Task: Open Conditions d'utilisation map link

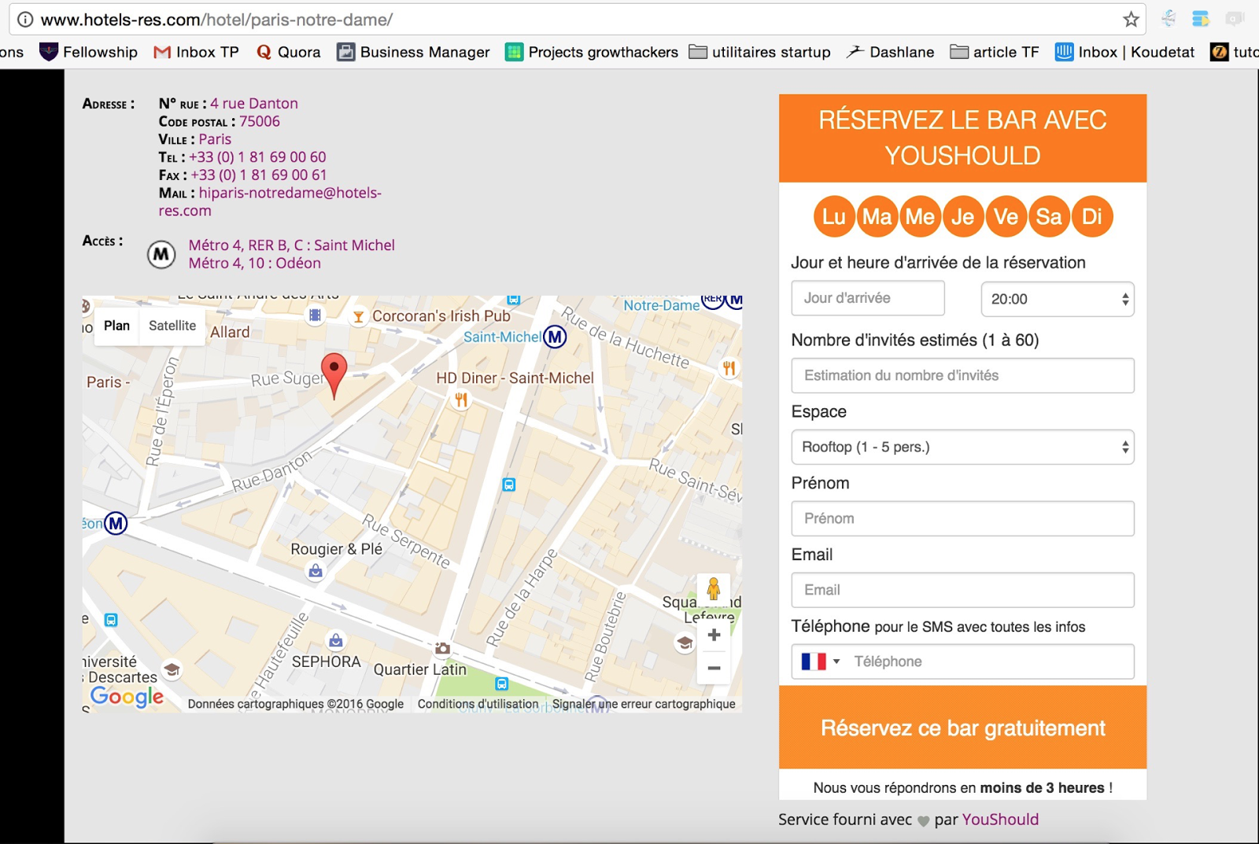Action: click(478, 704)
